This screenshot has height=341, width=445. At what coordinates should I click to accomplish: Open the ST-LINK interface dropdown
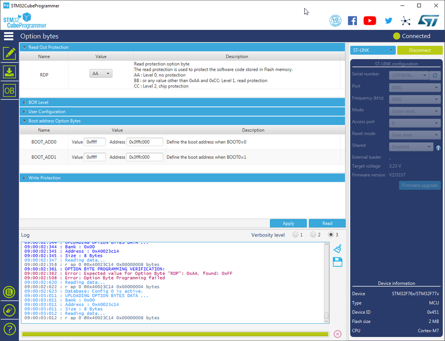[372, 50]
